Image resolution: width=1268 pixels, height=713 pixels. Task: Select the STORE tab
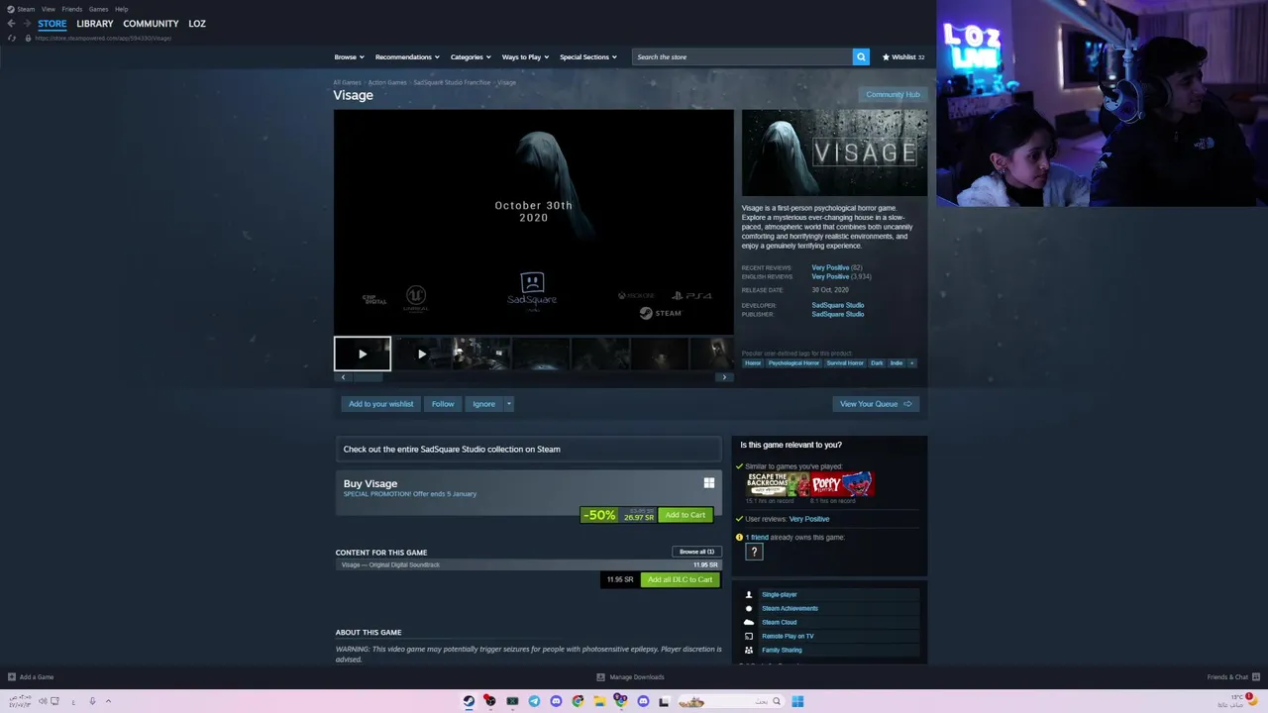point(53,24)
